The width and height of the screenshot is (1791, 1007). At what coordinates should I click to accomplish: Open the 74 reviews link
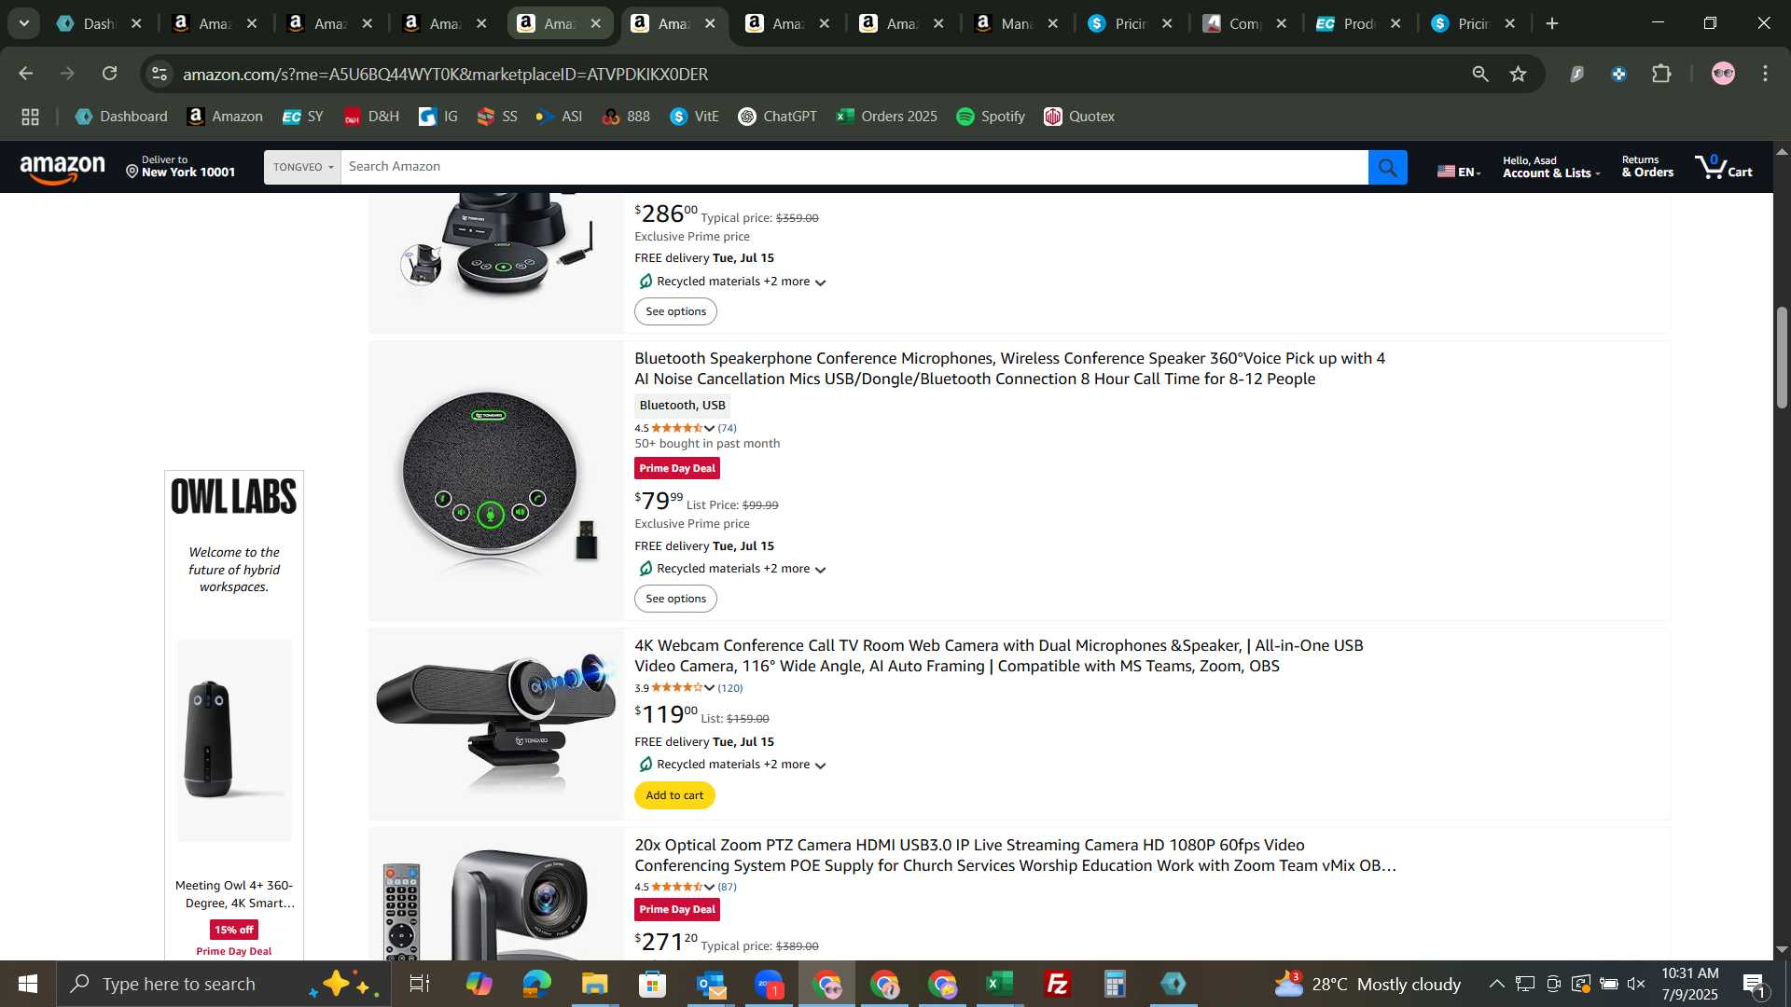point(727,428)
